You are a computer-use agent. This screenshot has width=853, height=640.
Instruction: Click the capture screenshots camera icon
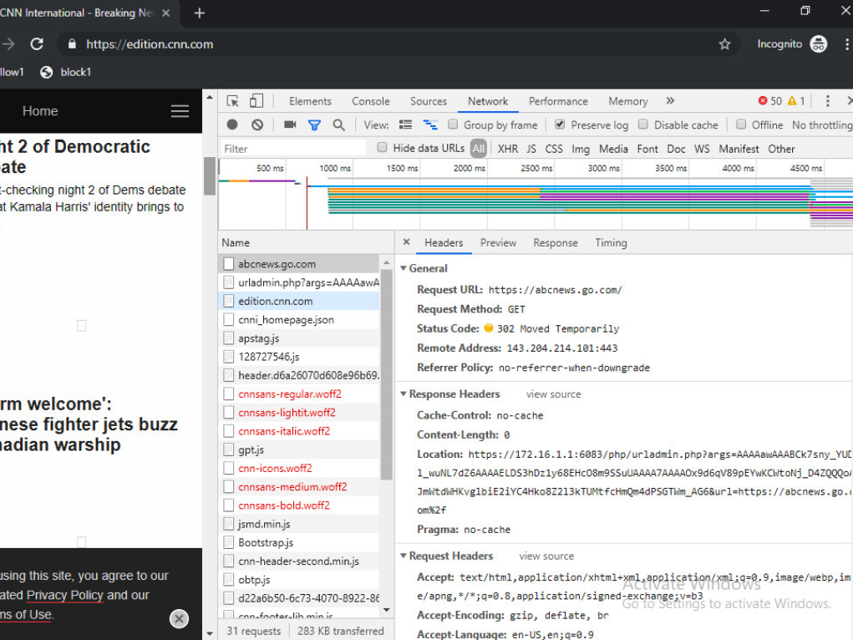pyautogui.click(x=290, y=124)
